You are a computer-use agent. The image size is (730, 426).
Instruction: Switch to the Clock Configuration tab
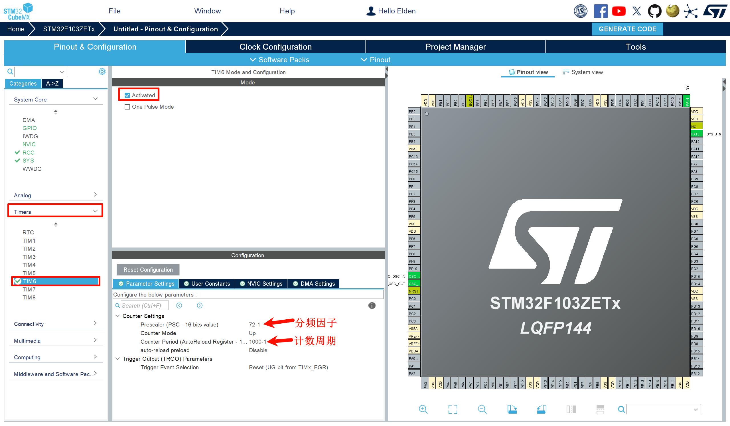275,47
